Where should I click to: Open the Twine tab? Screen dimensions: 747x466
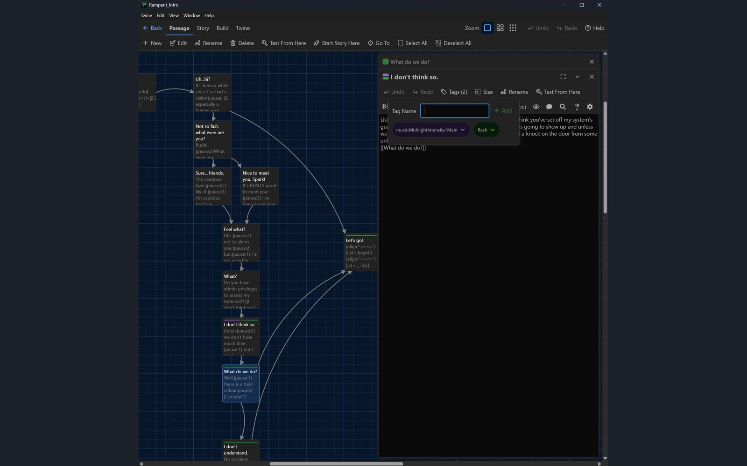pos(243,28)
